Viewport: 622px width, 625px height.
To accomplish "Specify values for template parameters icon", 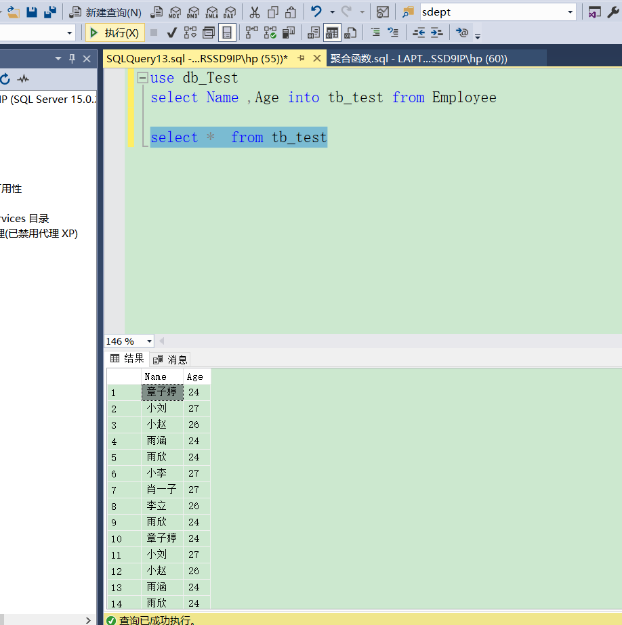I will (461, 33).
